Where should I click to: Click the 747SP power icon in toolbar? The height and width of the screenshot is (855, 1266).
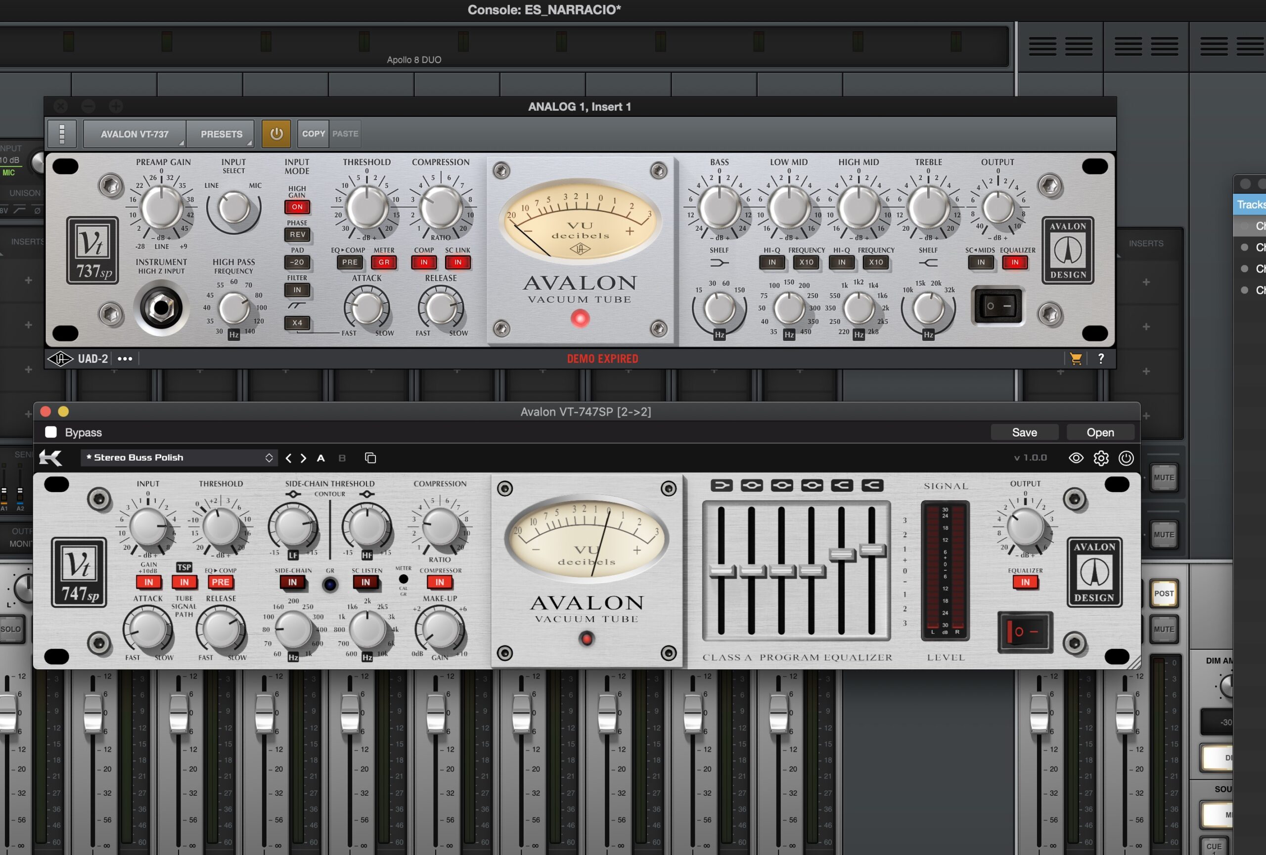point(1126,458)
